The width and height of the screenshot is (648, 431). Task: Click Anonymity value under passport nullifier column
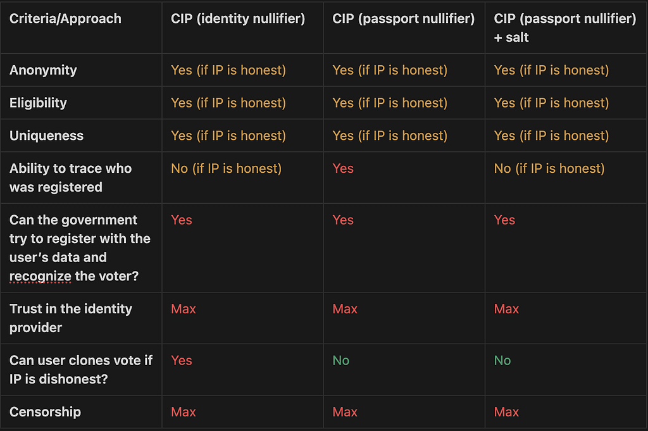pyautogui.click(x=390, y=70)
